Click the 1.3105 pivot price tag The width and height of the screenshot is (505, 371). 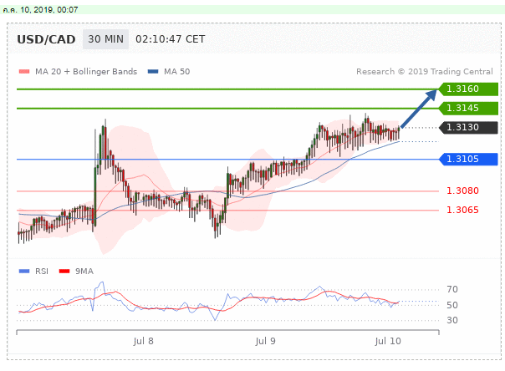pos(468,159)
